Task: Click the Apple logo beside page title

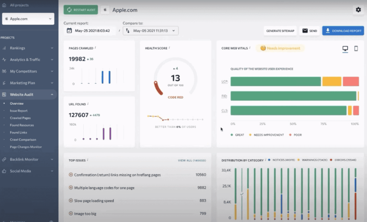Action: point(105,10)
